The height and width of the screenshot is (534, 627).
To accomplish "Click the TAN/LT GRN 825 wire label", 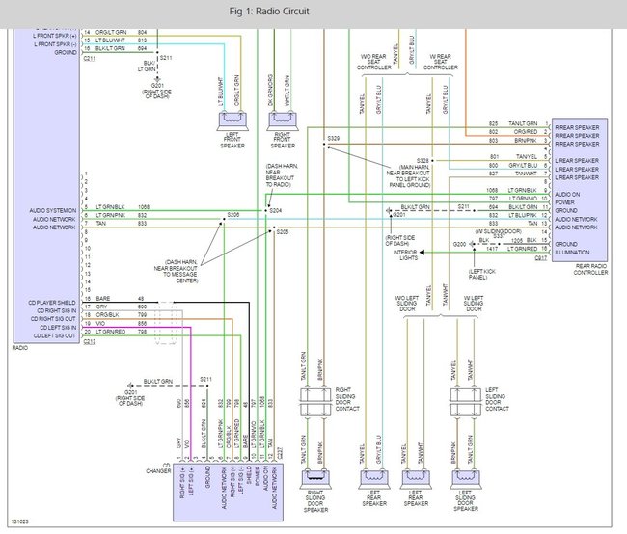I will pos(513,124).
